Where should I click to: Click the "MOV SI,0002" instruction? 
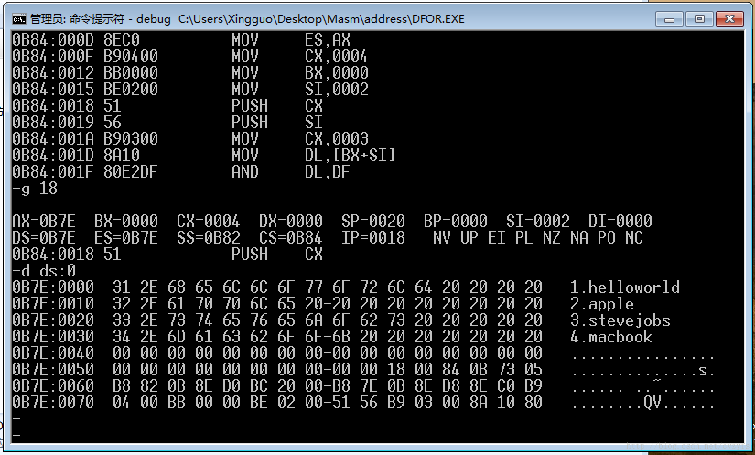tap(300, 90)
